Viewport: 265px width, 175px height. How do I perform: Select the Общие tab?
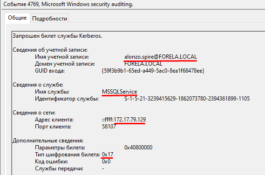pos(17,18)
